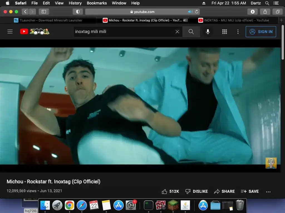
Task: Open YouTube settings three-dot menu
Action: coord(238,32)
